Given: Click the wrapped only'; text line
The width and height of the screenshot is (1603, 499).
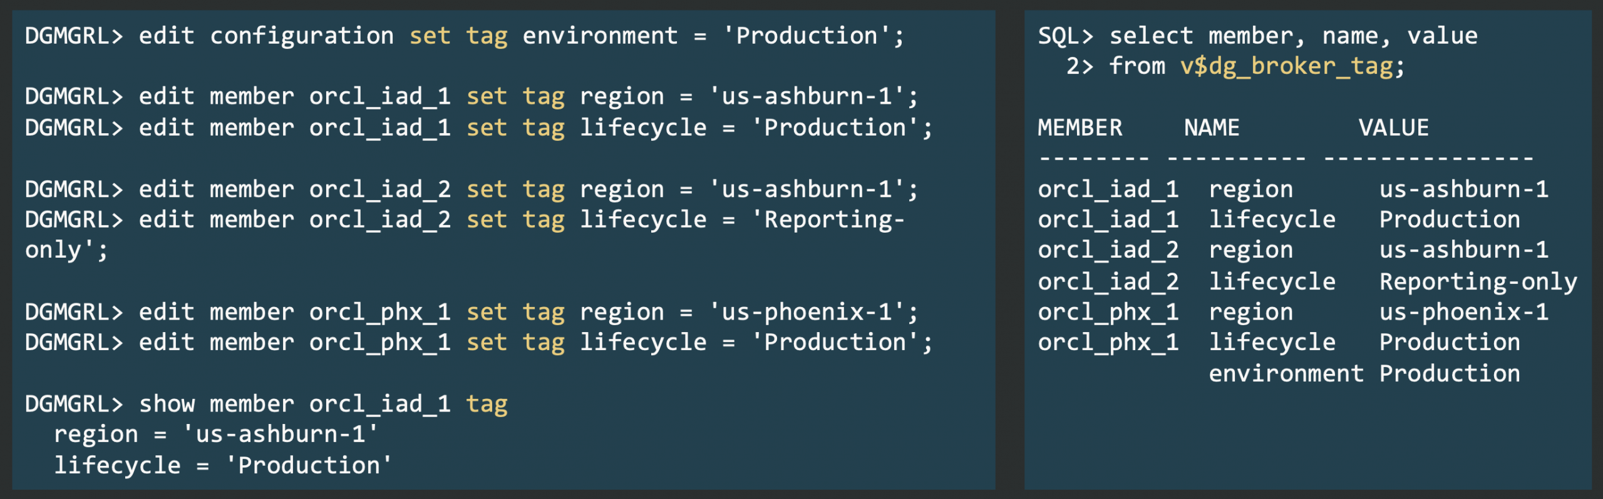Looking at the screenshot, I should [66, 250].
